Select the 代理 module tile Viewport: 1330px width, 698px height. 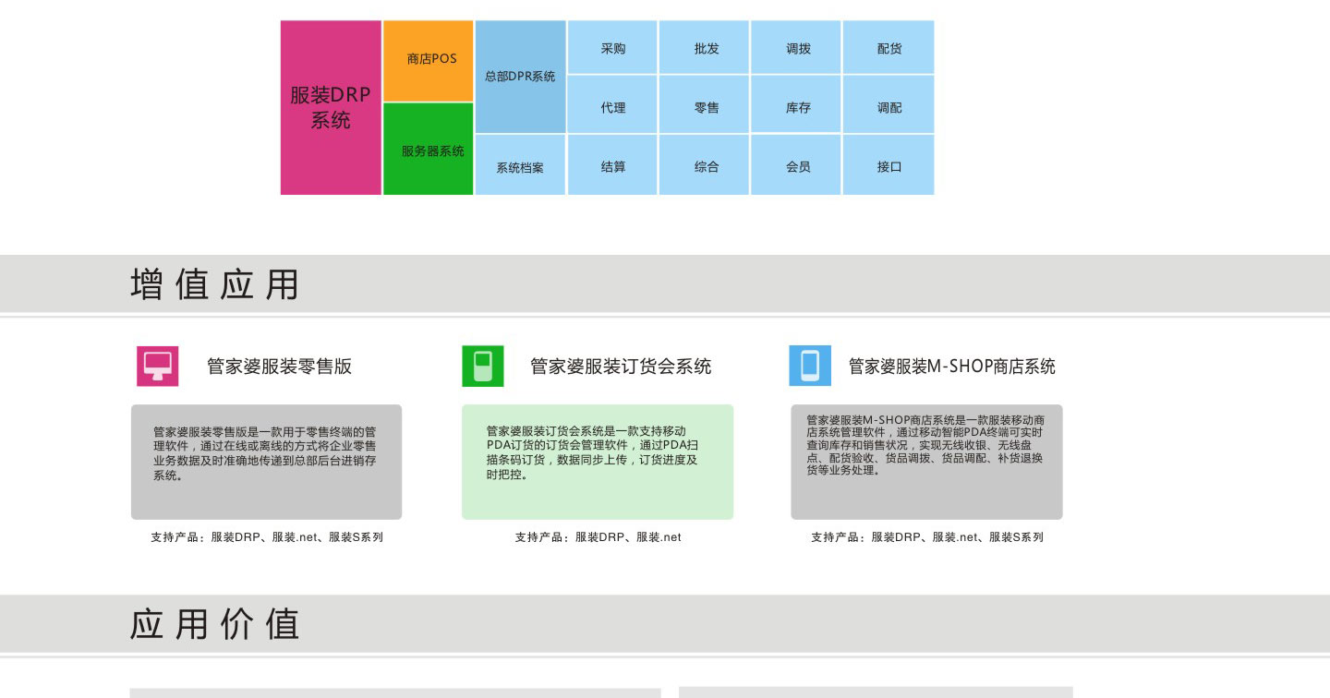(612, 104)
